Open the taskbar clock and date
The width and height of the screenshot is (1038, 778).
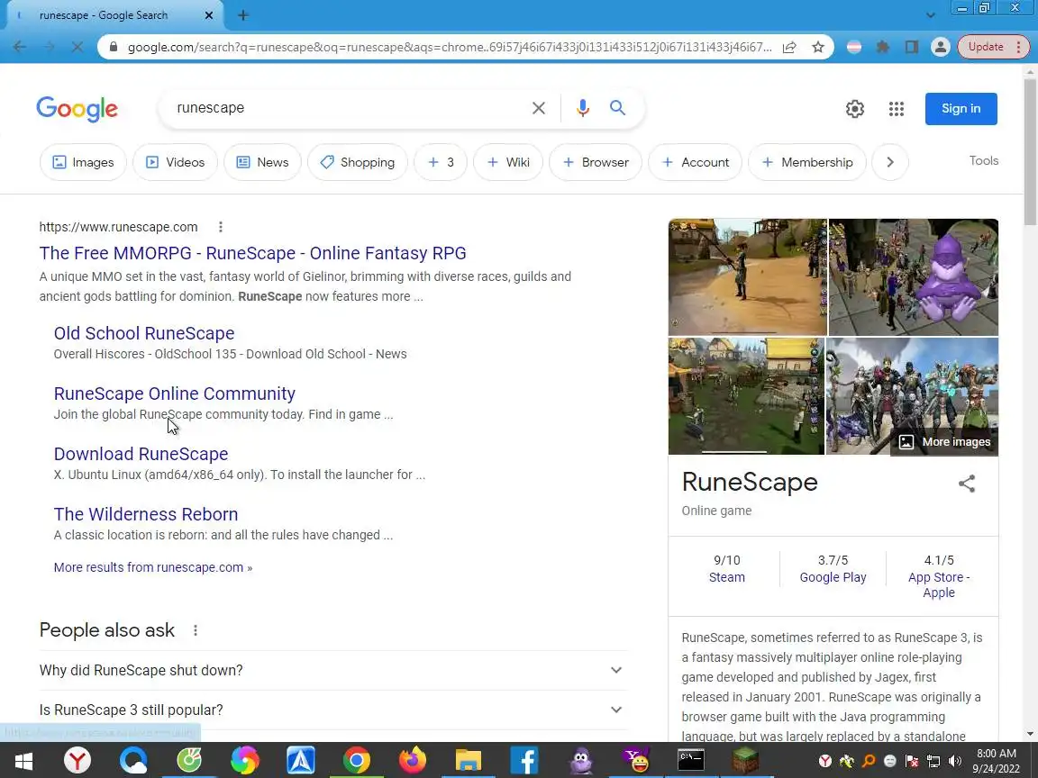pos(997,761)
